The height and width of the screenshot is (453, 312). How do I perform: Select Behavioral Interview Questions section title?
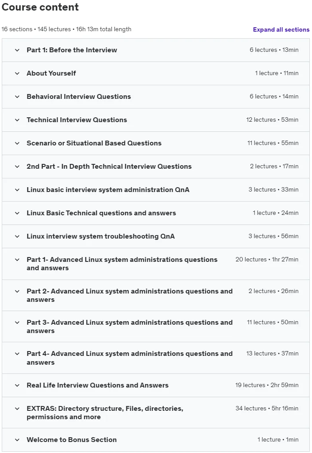pyautogui.click(x=79, y=97)
